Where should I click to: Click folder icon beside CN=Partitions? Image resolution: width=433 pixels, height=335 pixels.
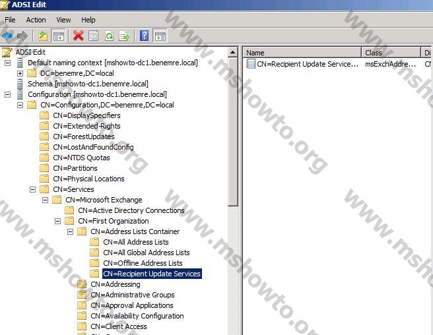click(44, 168)
